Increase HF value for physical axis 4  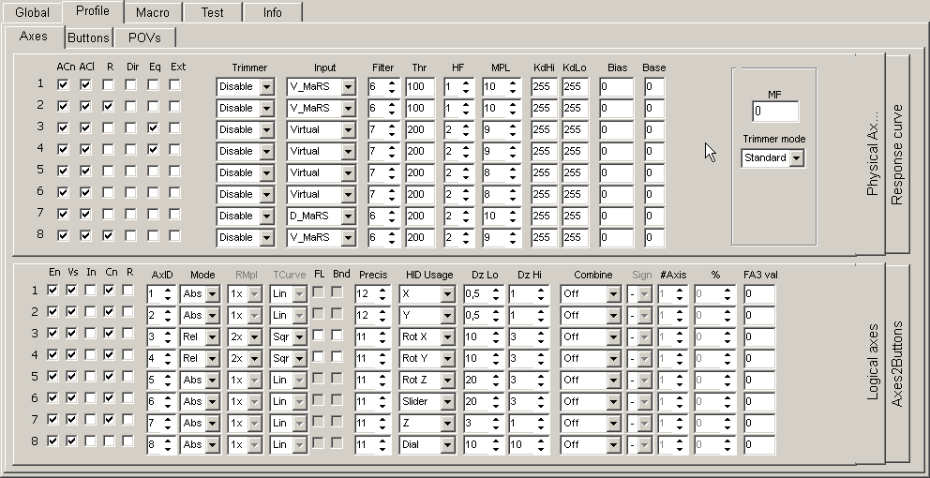(x=466, y=148)
